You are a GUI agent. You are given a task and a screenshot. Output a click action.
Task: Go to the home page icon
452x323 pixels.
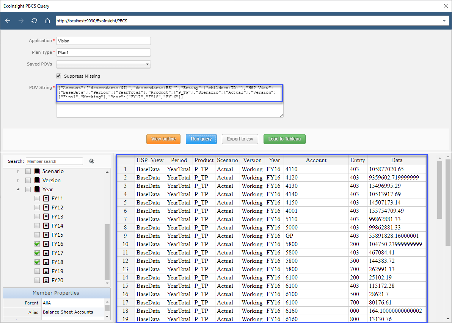[x=47, y=21]
